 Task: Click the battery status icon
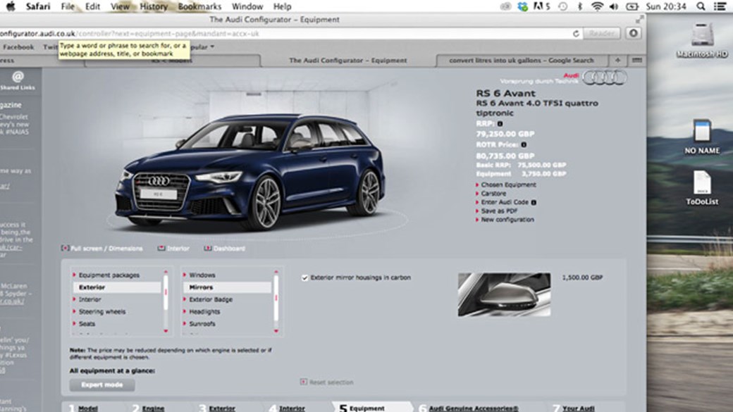pos(632,6)
